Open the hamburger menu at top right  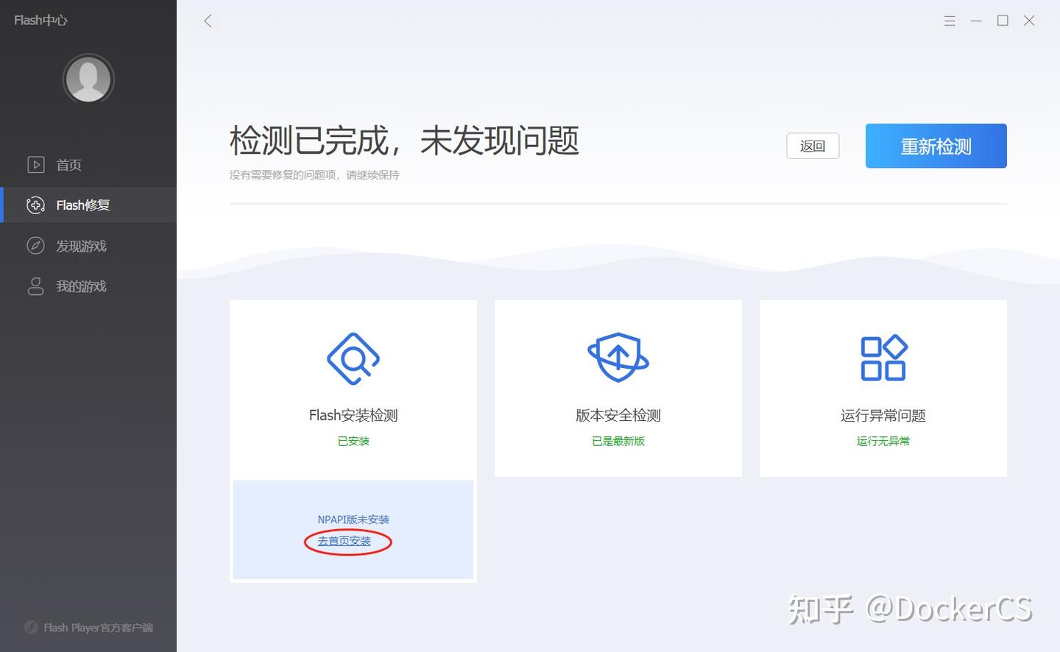(x=950, y=21)
